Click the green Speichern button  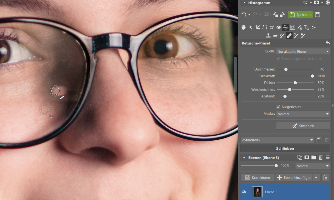point(300,15)
